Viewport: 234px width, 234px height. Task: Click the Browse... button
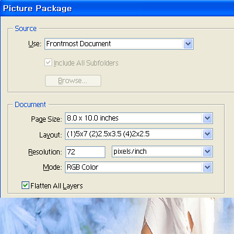click(73, 81)
